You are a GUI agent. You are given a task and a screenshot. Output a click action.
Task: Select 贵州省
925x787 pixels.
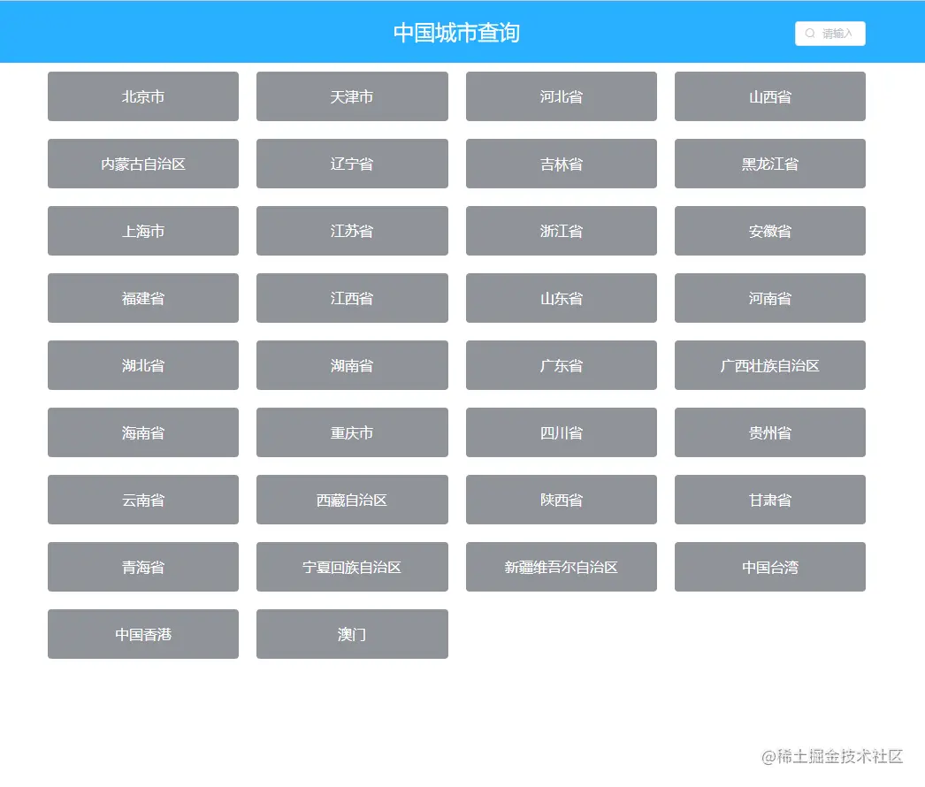770,433
